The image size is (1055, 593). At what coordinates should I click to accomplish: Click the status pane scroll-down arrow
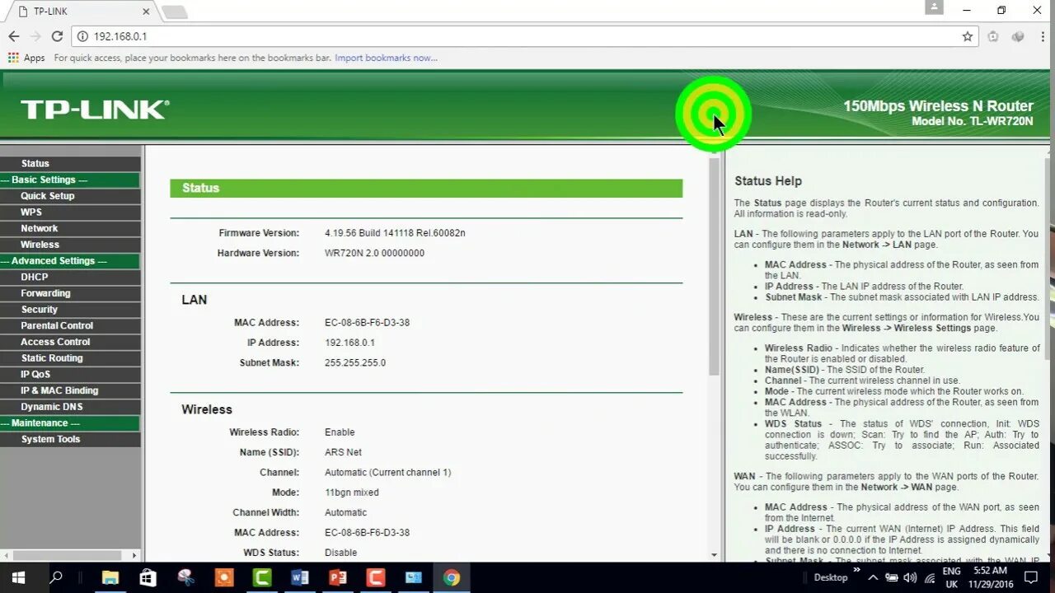[x=715, y=555]
